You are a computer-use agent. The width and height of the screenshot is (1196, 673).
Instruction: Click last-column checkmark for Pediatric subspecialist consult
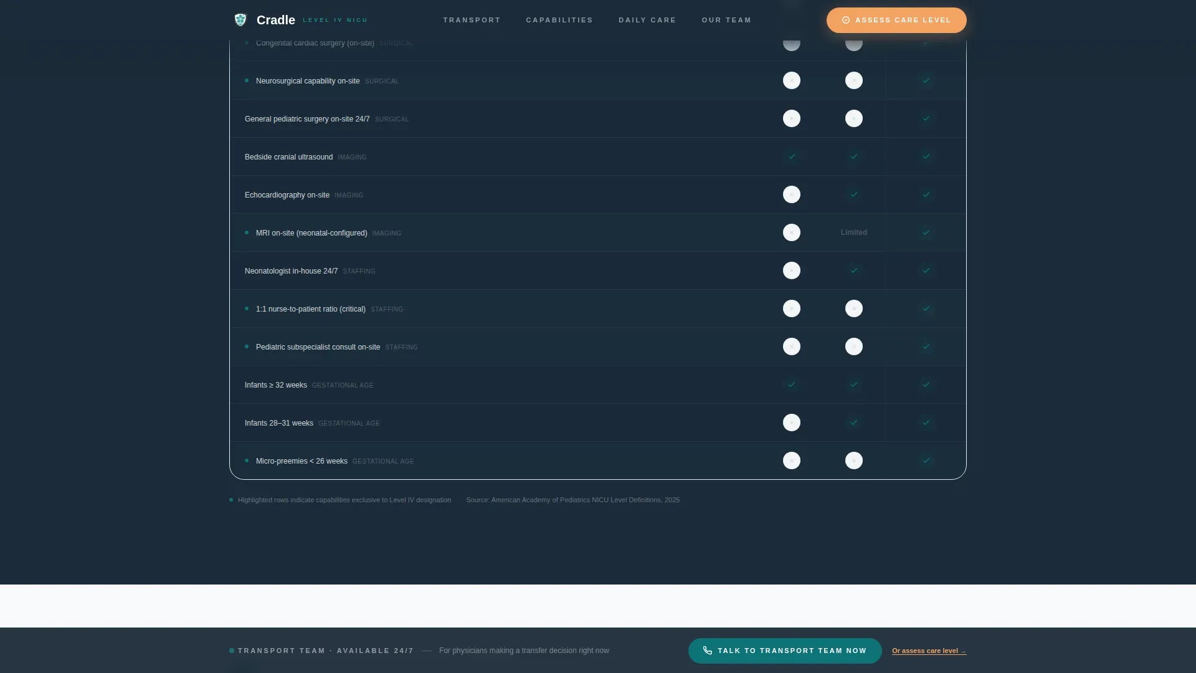(x=926, y=346)
